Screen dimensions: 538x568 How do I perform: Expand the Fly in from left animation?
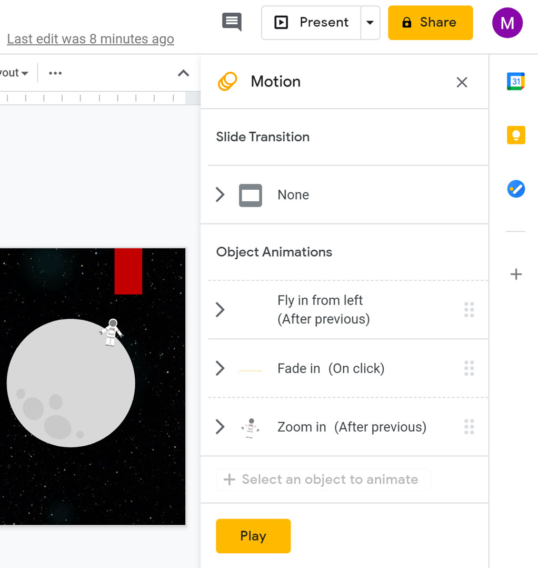(x=221, y=310)
